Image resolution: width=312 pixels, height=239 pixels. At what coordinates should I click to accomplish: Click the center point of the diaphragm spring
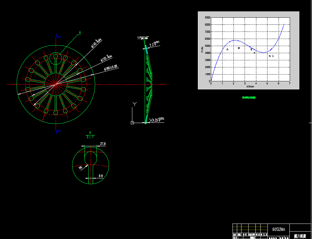pos(56,84)
